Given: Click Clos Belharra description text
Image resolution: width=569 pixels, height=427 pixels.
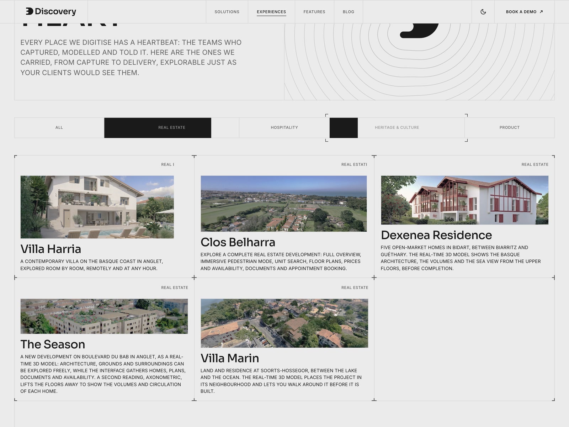Looking at the screenshot, I should click(x=281, y=261).
